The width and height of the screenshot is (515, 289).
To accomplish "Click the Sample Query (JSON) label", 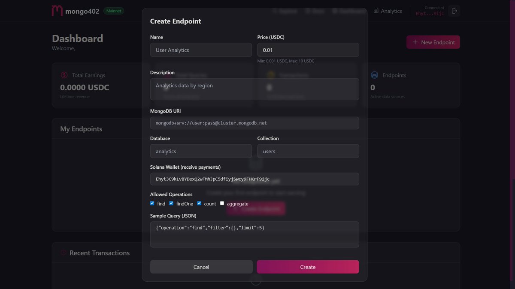I will (x=173, y=216).
